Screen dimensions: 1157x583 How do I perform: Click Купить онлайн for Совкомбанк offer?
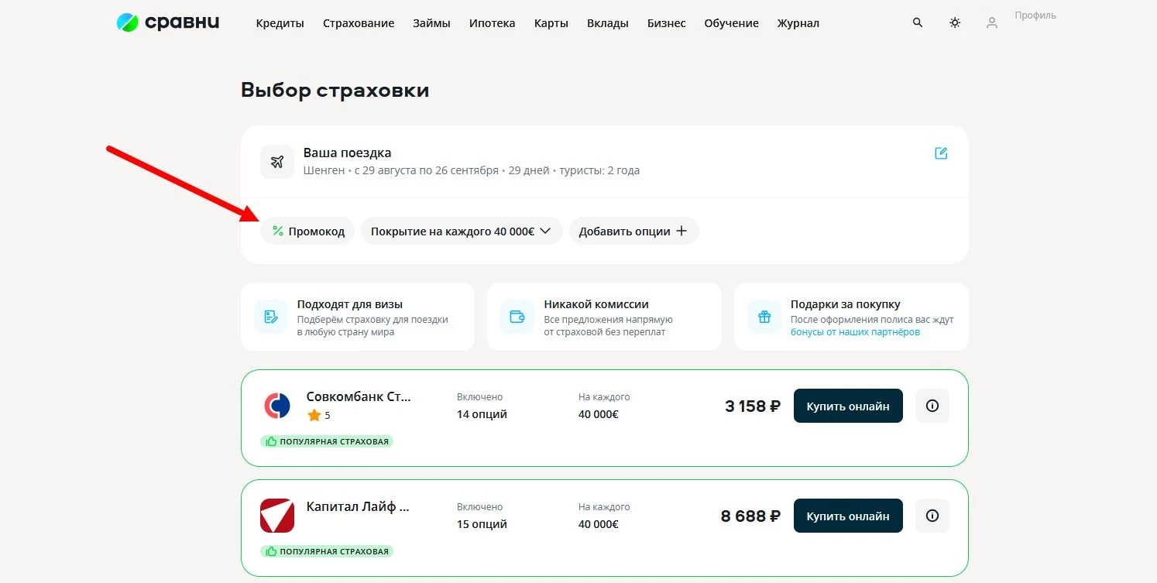coord(847,405)
